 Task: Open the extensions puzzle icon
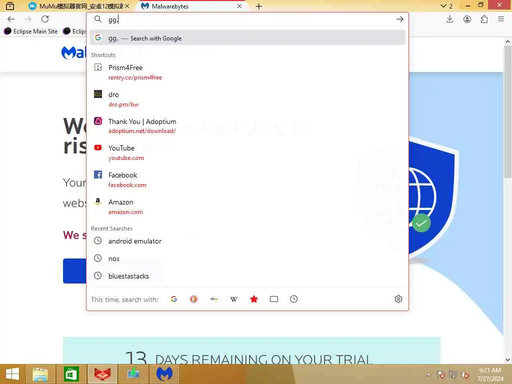484,19
